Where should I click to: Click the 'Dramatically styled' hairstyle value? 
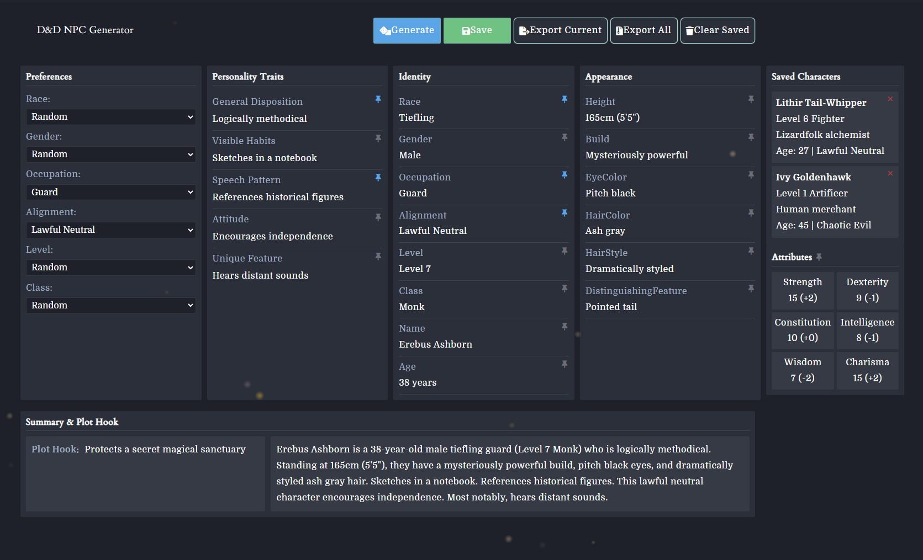(630, 269)
